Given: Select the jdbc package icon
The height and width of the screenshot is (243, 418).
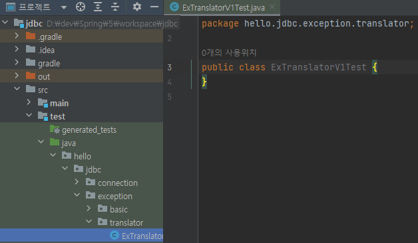Looking at the screenshot, I should pos(79,169).
